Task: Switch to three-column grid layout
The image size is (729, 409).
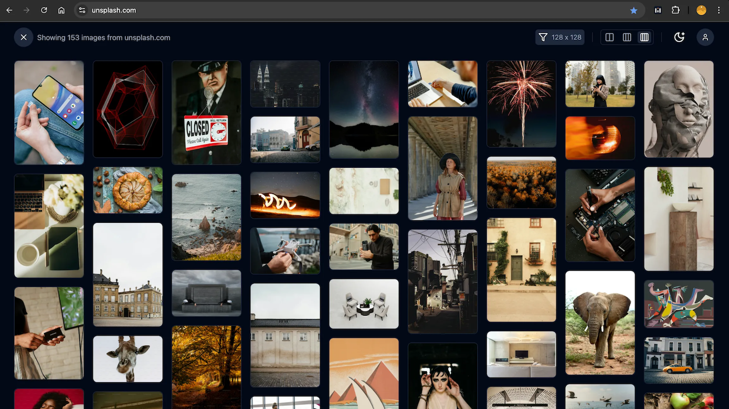Action: pyautogui.click(x=627, y=37)
